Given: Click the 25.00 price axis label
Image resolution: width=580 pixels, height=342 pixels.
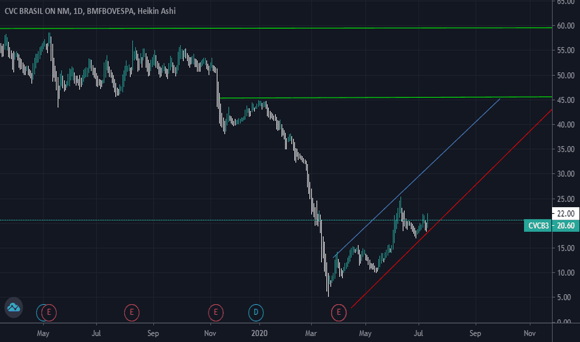Looking at the screenshot, I should pos(566,199).
